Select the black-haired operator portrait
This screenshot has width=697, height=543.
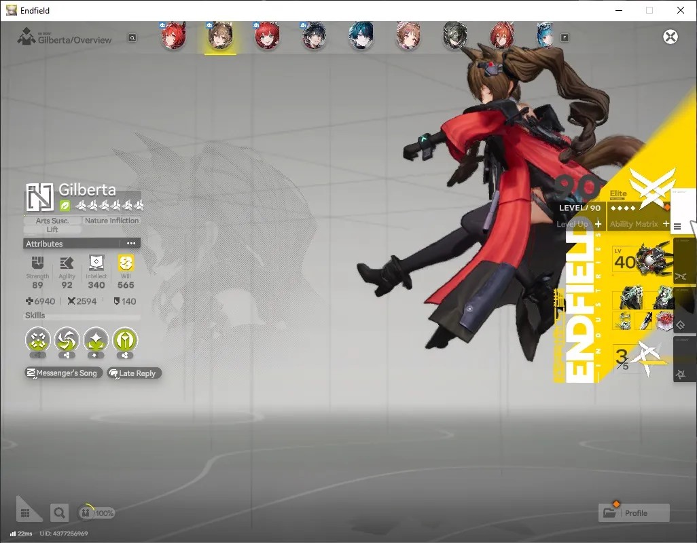(x=315, y=37)
